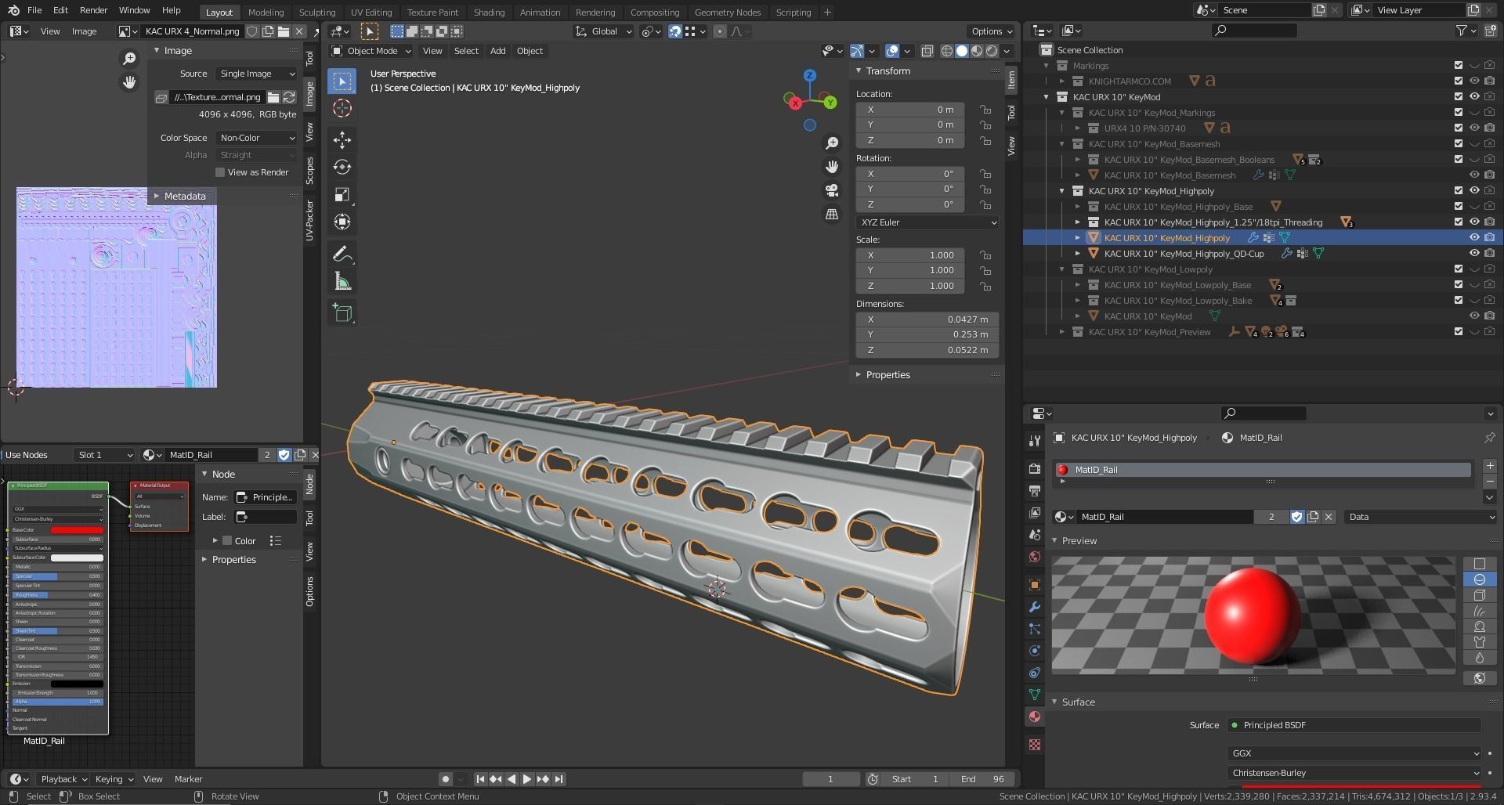1504x805 pixels.
Task: Open the Object Mode dropdown
Action: 371,51
